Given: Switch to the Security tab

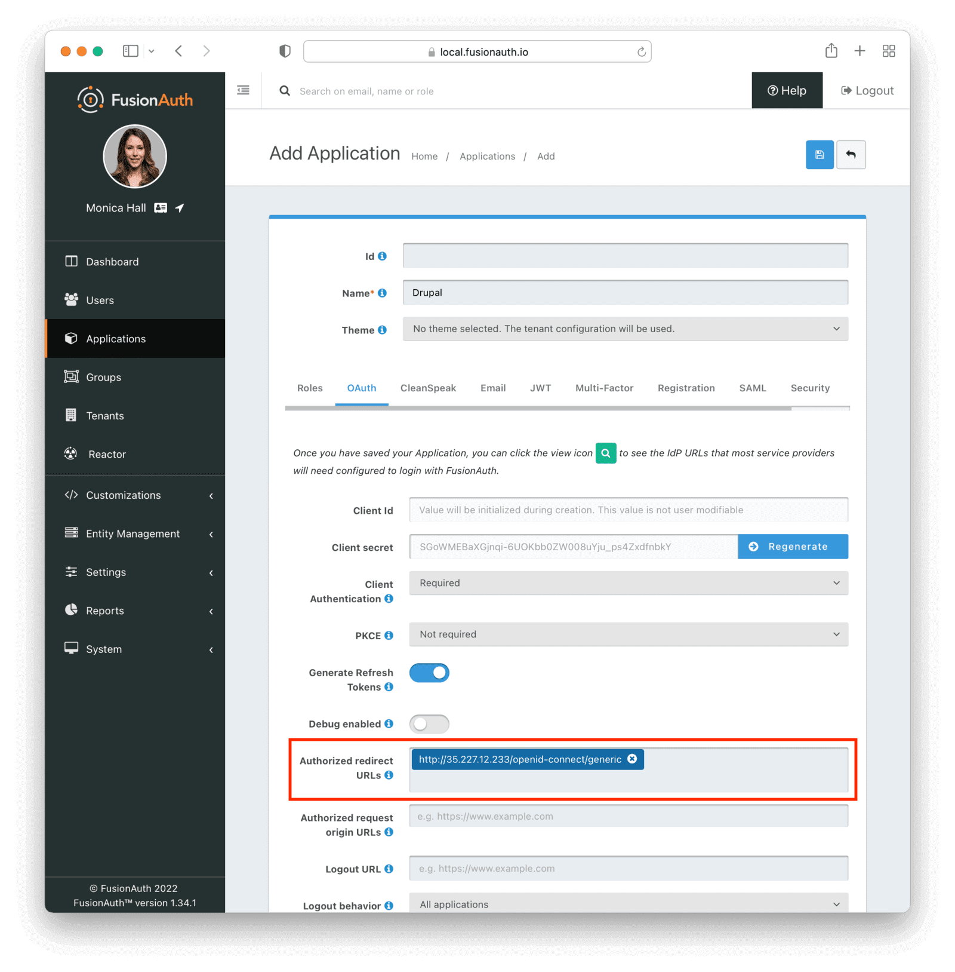Looking at the screenshot, I should [x=810, y=388].
